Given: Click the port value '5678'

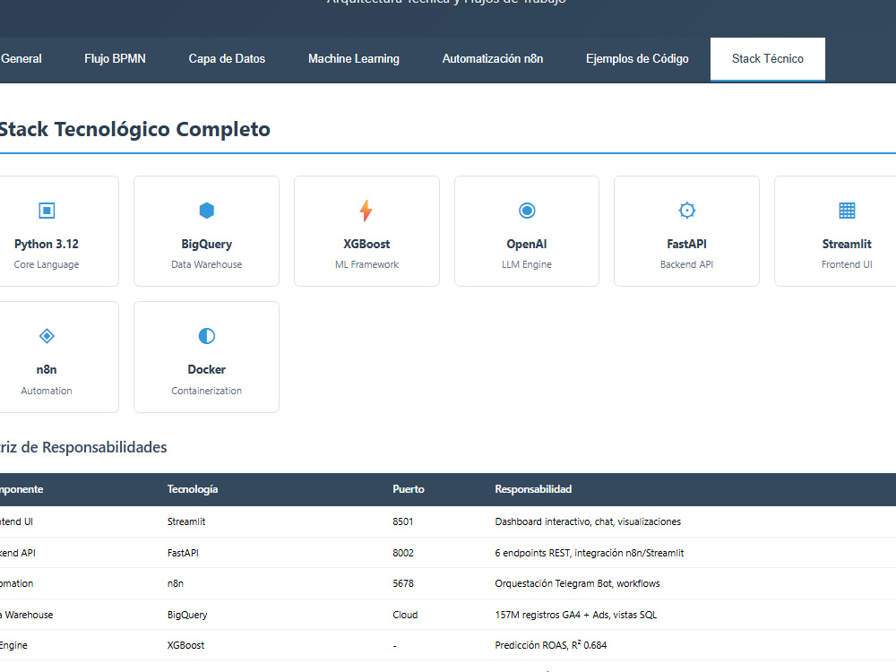Looking at the screenshot, I should click(x=403, y=583).
